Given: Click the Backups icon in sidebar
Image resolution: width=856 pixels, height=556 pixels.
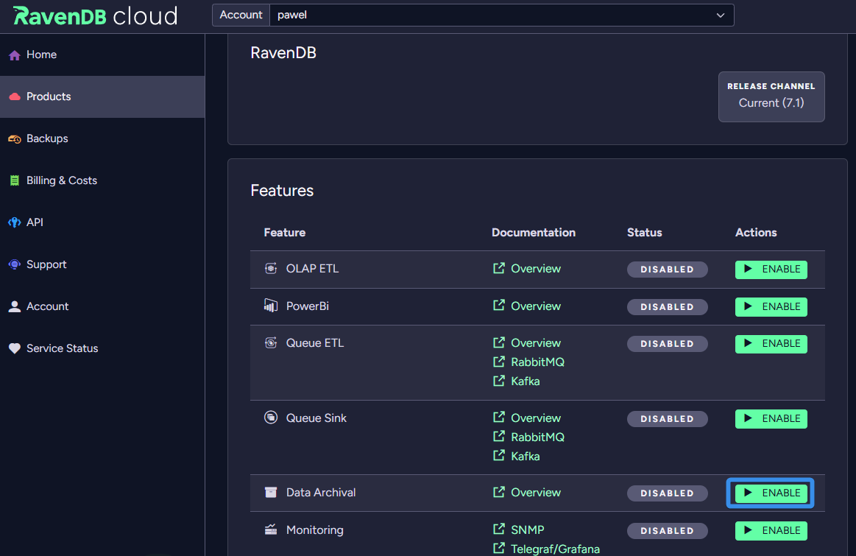Looking at the screenshot, I should 14,139.
